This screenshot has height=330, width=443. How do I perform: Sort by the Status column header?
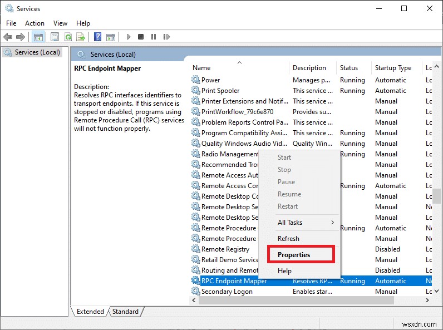[x=354, y=68]
